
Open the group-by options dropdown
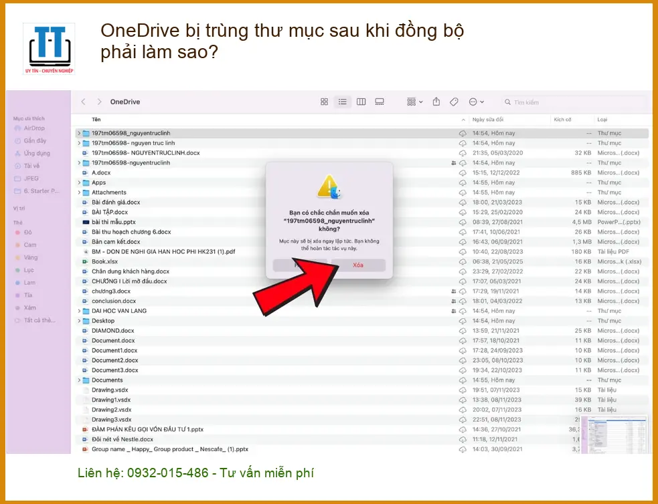(x=414, y=102)
